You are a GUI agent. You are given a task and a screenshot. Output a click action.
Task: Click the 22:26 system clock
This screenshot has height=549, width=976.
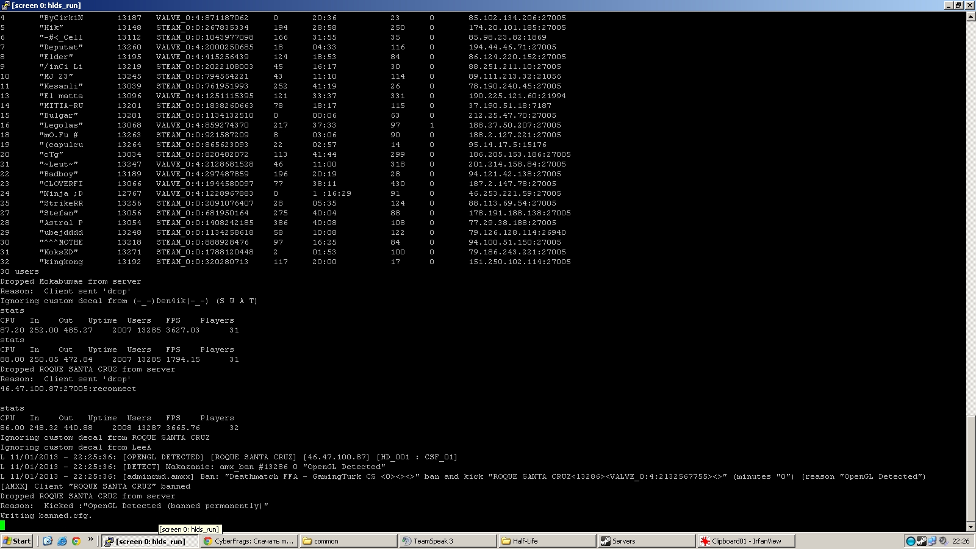point(961,541)
